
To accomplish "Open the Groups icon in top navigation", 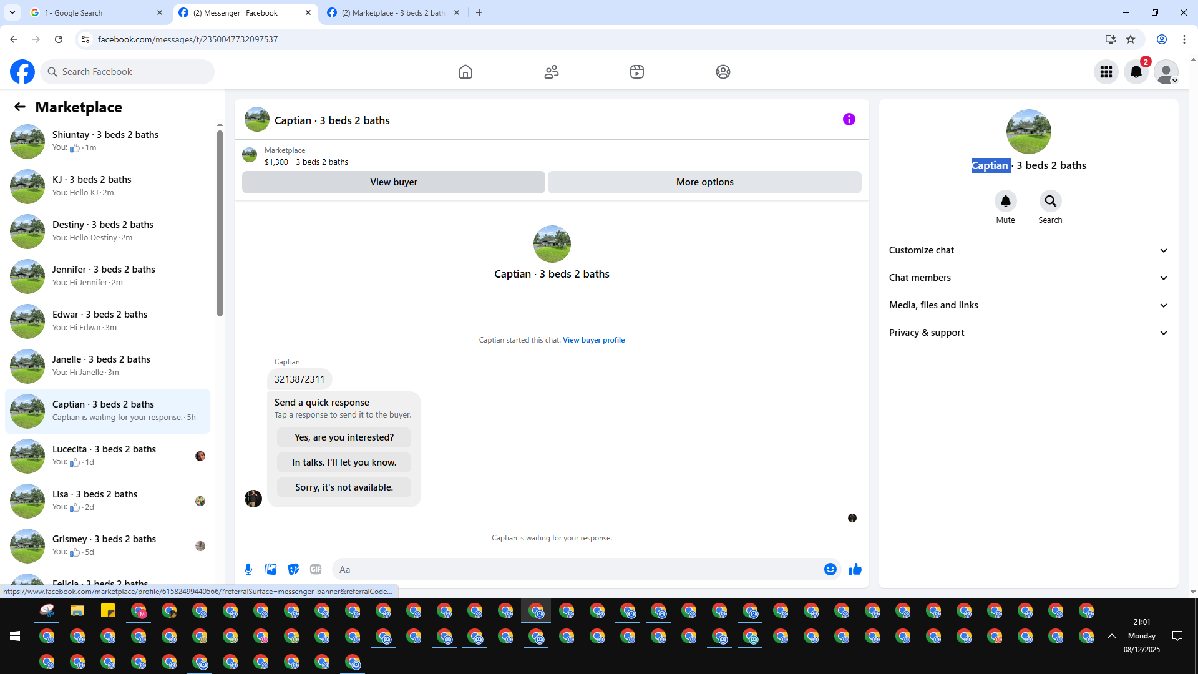I will (723, 72).
